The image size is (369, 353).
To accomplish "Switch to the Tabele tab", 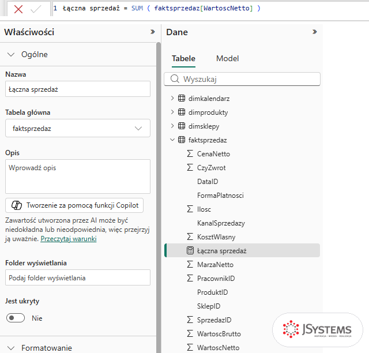I will (183, 58).
